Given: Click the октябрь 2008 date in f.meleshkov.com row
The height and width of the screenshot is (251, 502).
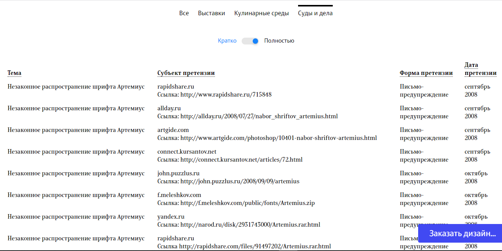Looking at the screenshot, I should (476, 199).
